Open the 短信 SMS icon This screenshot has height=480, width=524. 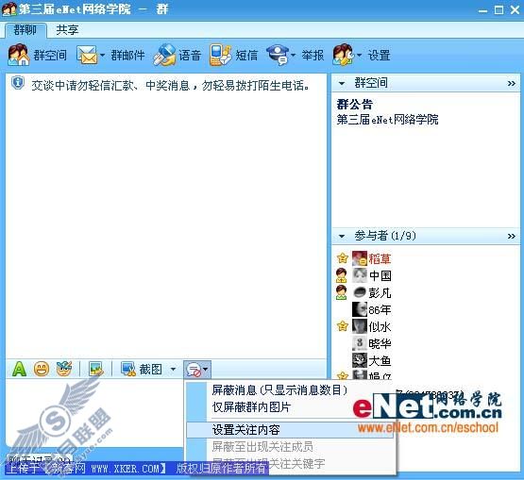(221, 55)
